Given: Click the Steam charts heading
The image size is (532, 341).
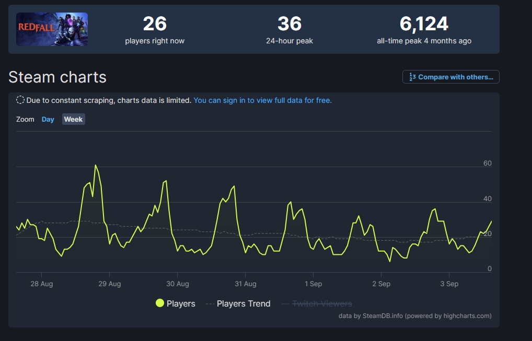Looking at the screenshot, I should 57,77.
